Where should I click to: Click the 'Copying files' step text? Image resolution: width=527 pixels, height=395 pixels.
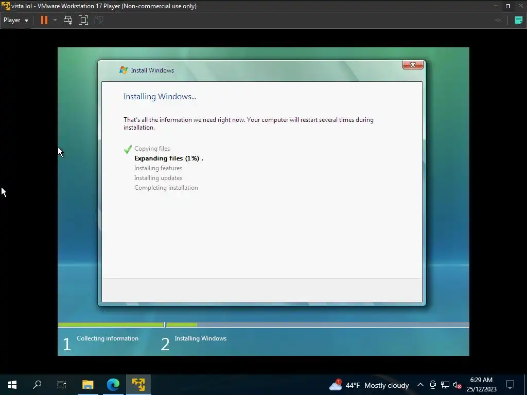tap(152, 149)
